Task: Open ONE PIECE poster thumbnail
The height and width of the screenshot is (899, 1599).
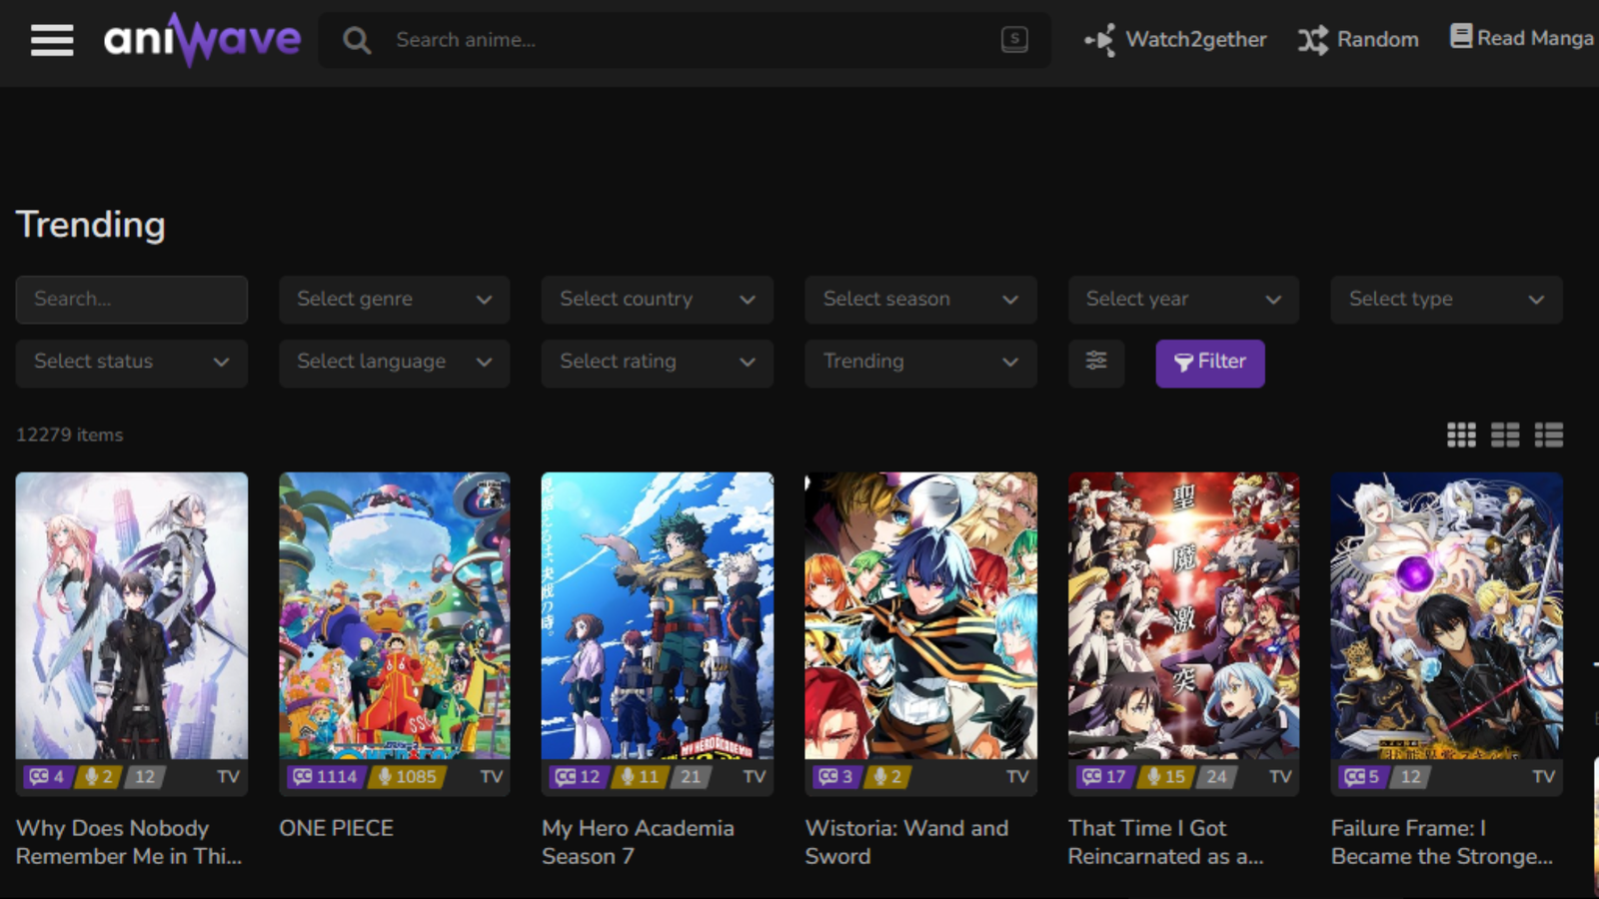Action: point(394,615)
